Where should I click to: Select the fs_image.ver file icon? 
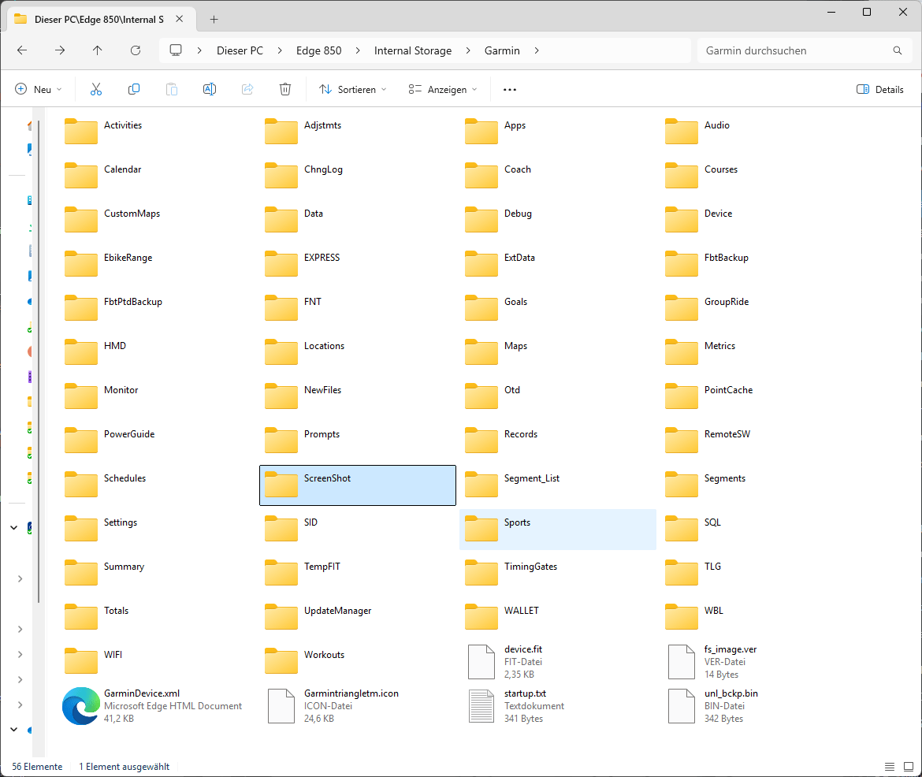coord(682,662)
